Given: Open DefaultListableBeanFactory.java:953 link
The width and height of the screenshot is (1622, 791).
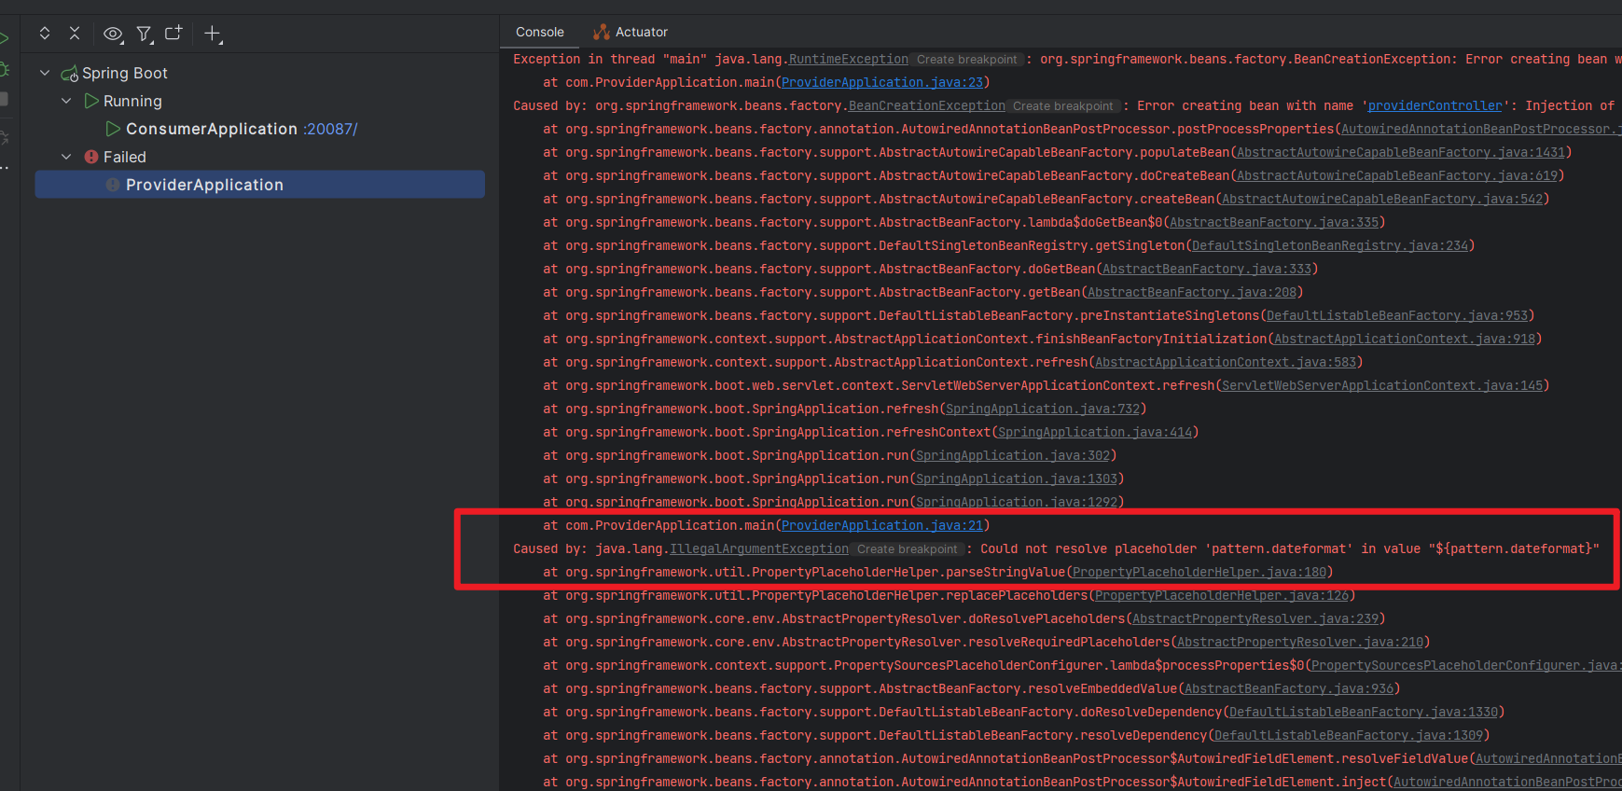Looking at the screenshot, I should pos(1397,315).
